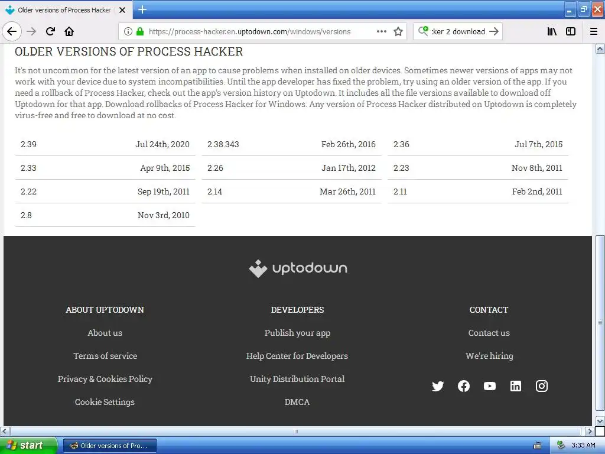Open Uptodown's LinkedIn page

tap(516, 386)
